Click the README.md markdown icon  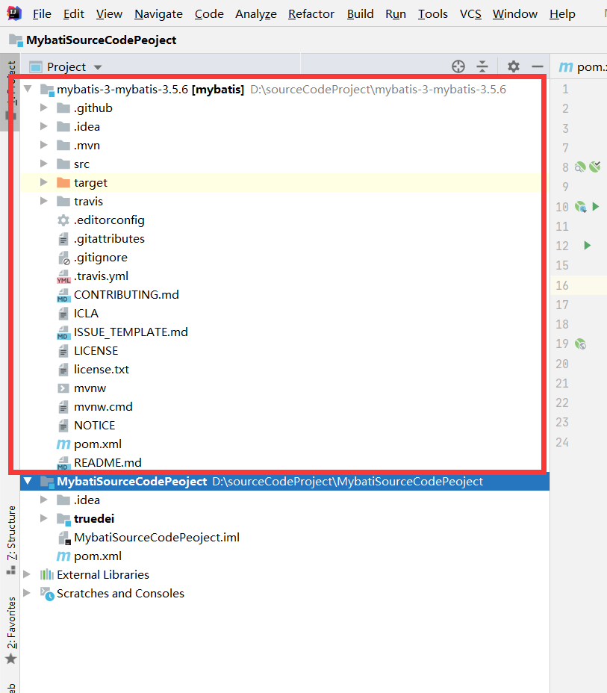[x=63, y=463]
